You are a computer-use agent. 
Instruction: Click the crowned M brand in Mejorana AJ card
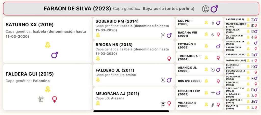(163, 104)
